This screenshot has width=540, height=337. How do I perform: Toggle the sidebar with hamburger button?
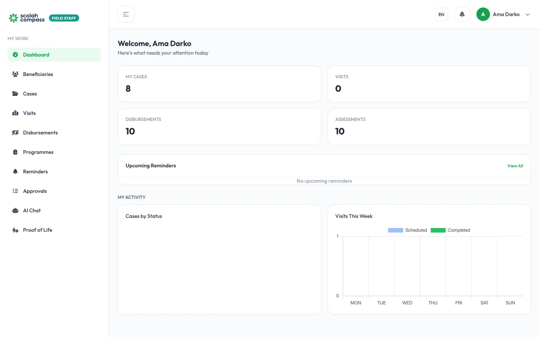coord(126,14)
